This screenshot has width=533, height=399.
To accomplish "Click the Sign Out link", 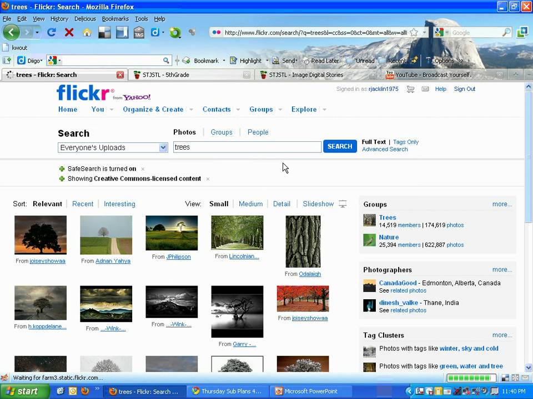I will coord(464,89).
